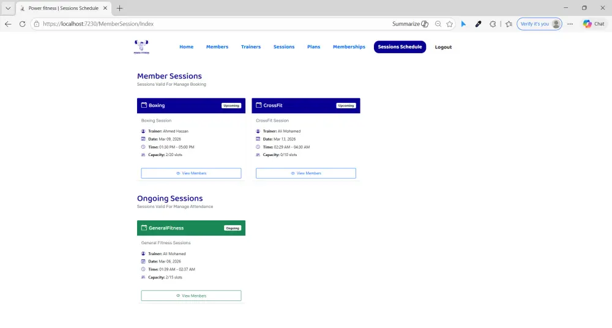Click the calendar icon on CrossFit card header
Viewport: 612px width, 328px height.
(x=259, y=105)
